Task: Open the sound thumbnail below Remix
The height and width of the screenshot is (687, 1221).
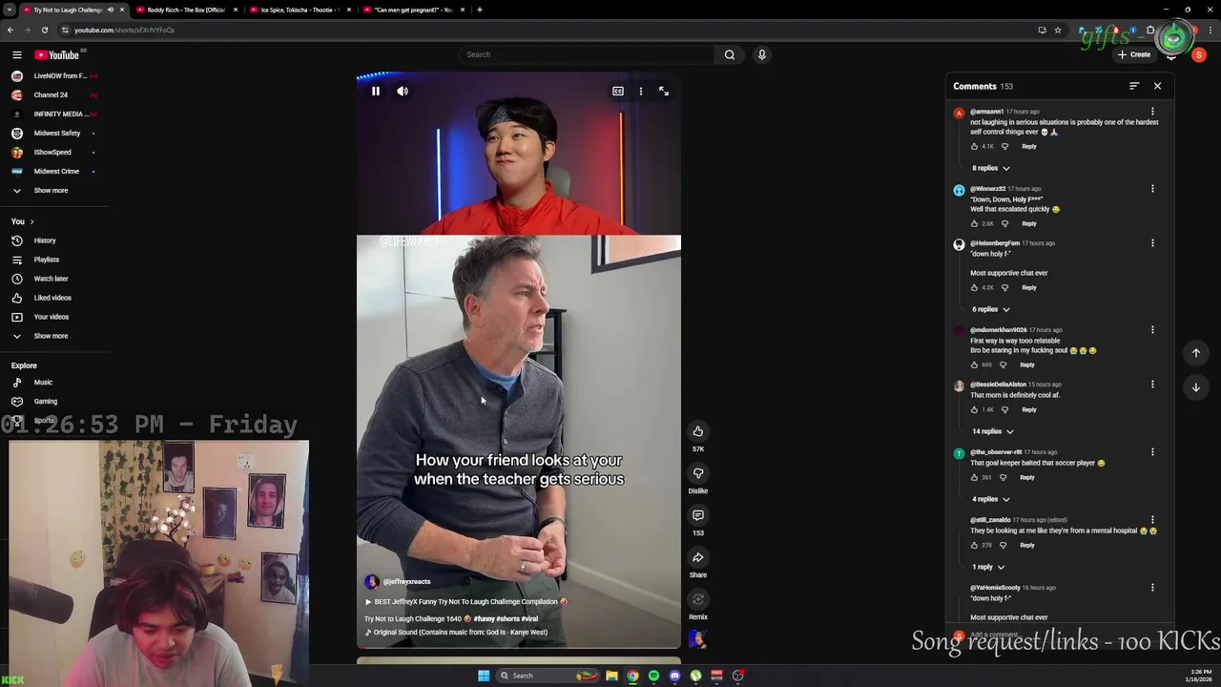Action: 698,638
